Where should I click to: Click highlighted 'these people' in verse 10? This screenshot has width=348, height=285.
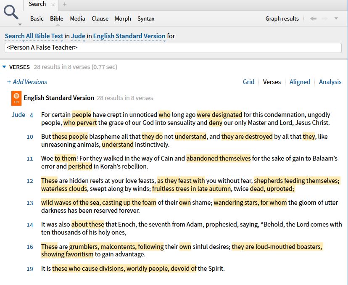(x=70, y=137)
